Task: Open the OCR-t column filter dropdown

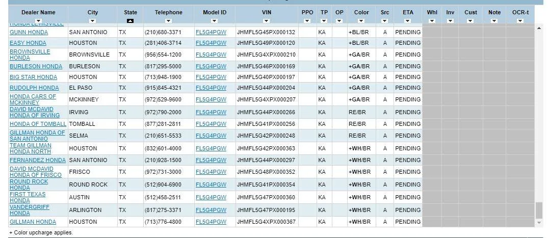Action: 520,21
